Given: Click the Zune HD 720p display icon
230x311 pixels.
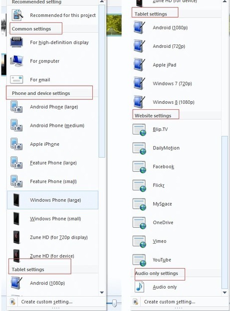Looking at the screenshot, I should (16, 237).
